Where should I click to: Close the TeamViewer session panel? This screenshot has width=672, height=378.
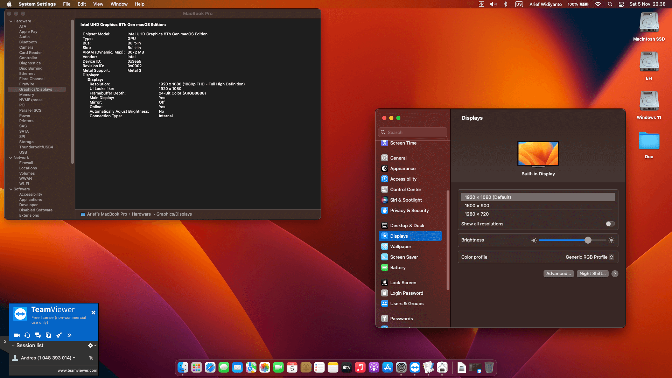(93, 313)
